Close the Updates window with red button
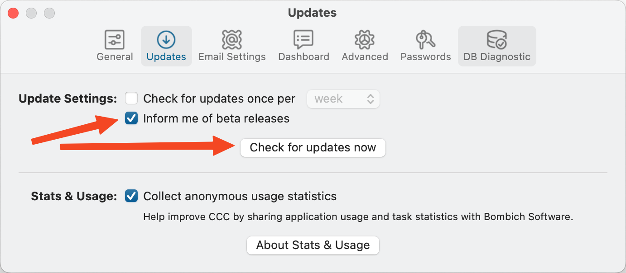 tap(13, 13)
